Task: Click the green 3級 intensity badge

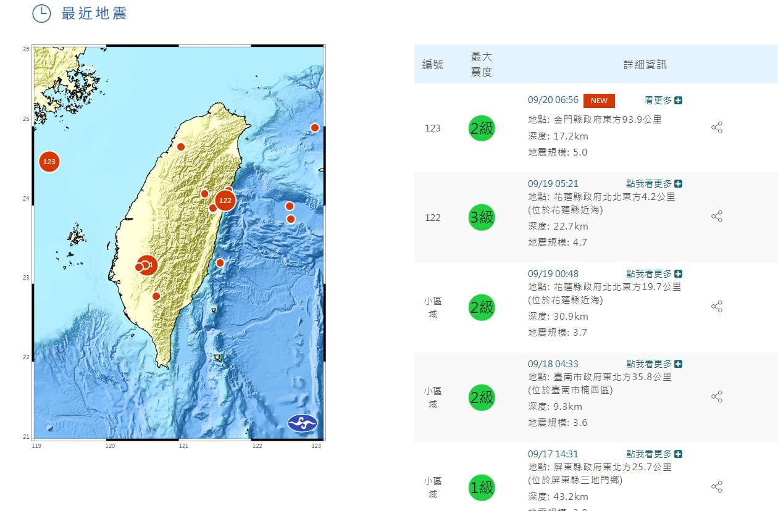Action: (x=482, y=217)
